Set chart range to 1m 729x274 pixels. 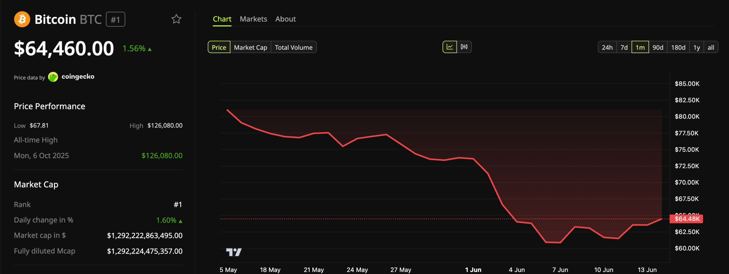640,47
